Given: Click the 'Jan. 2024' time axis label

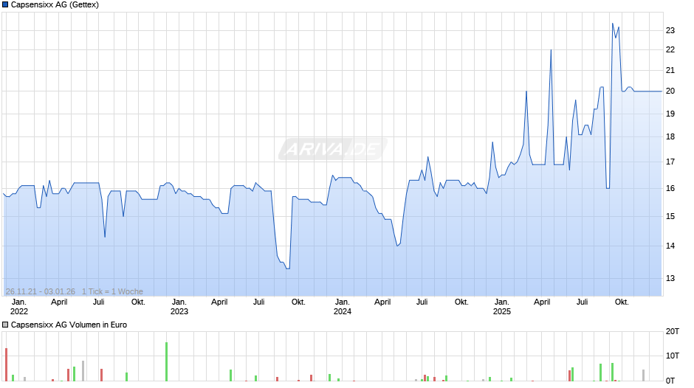Looking at the screenshot, I should tap(342, 307).
